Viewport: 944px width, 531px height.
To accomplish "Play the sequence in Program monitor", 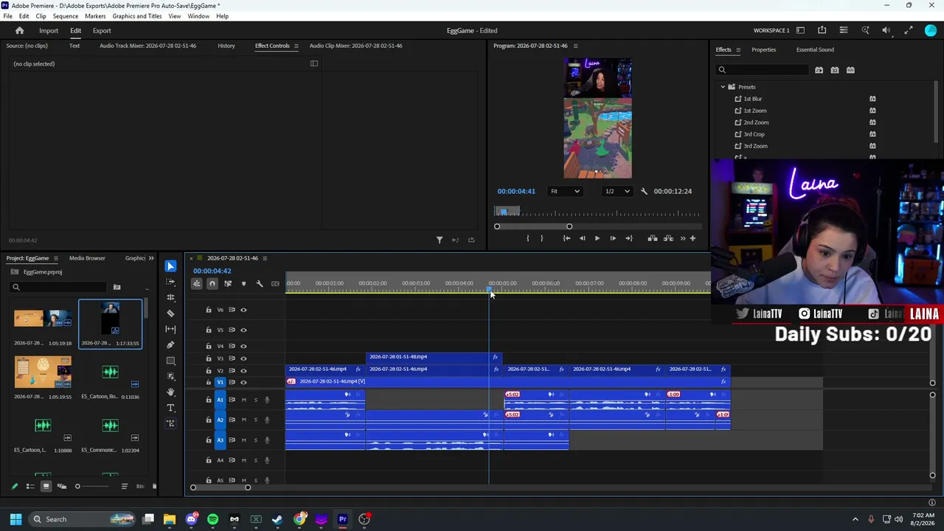I will click(x=597, y=238).
